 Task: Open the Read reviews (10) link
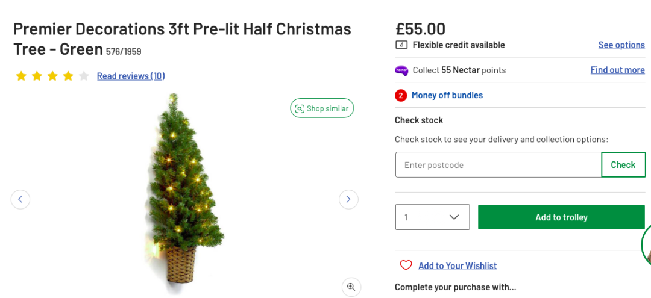pyautogui.click(x=131, y=76)
